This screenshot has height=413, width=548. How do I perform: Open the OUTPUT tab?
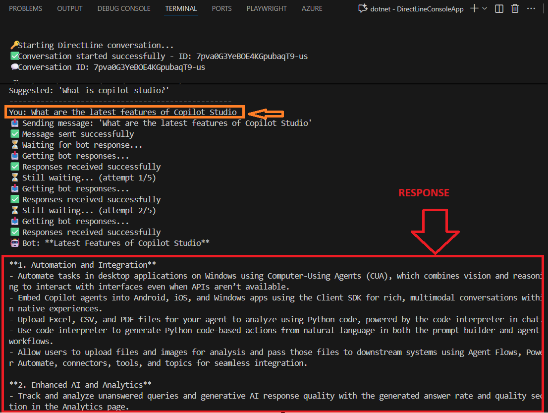click(x=70, y=8)
